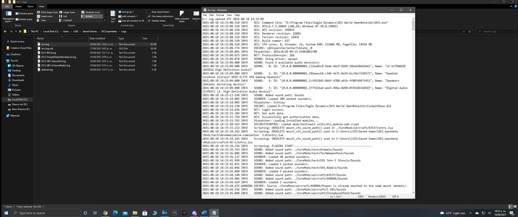The image size is (518, 217).
Task: Click the Notepad vertical scrollbar thumb
Action: pyautogui.click(x=413, y=25)
